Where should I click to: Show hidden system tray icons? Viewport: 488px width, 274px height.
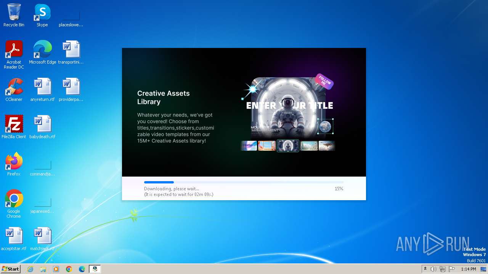click(x=425, y=269)
